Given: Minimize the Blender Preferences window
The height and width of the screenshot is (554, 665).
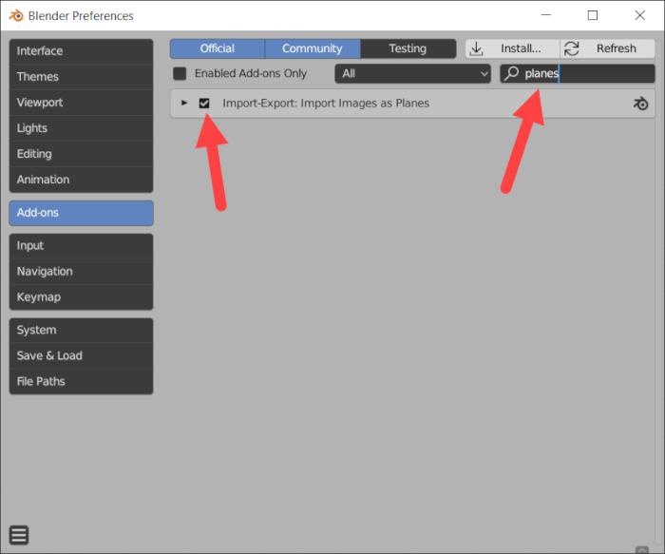Looking at the screenshot, I should pos(546,15).
